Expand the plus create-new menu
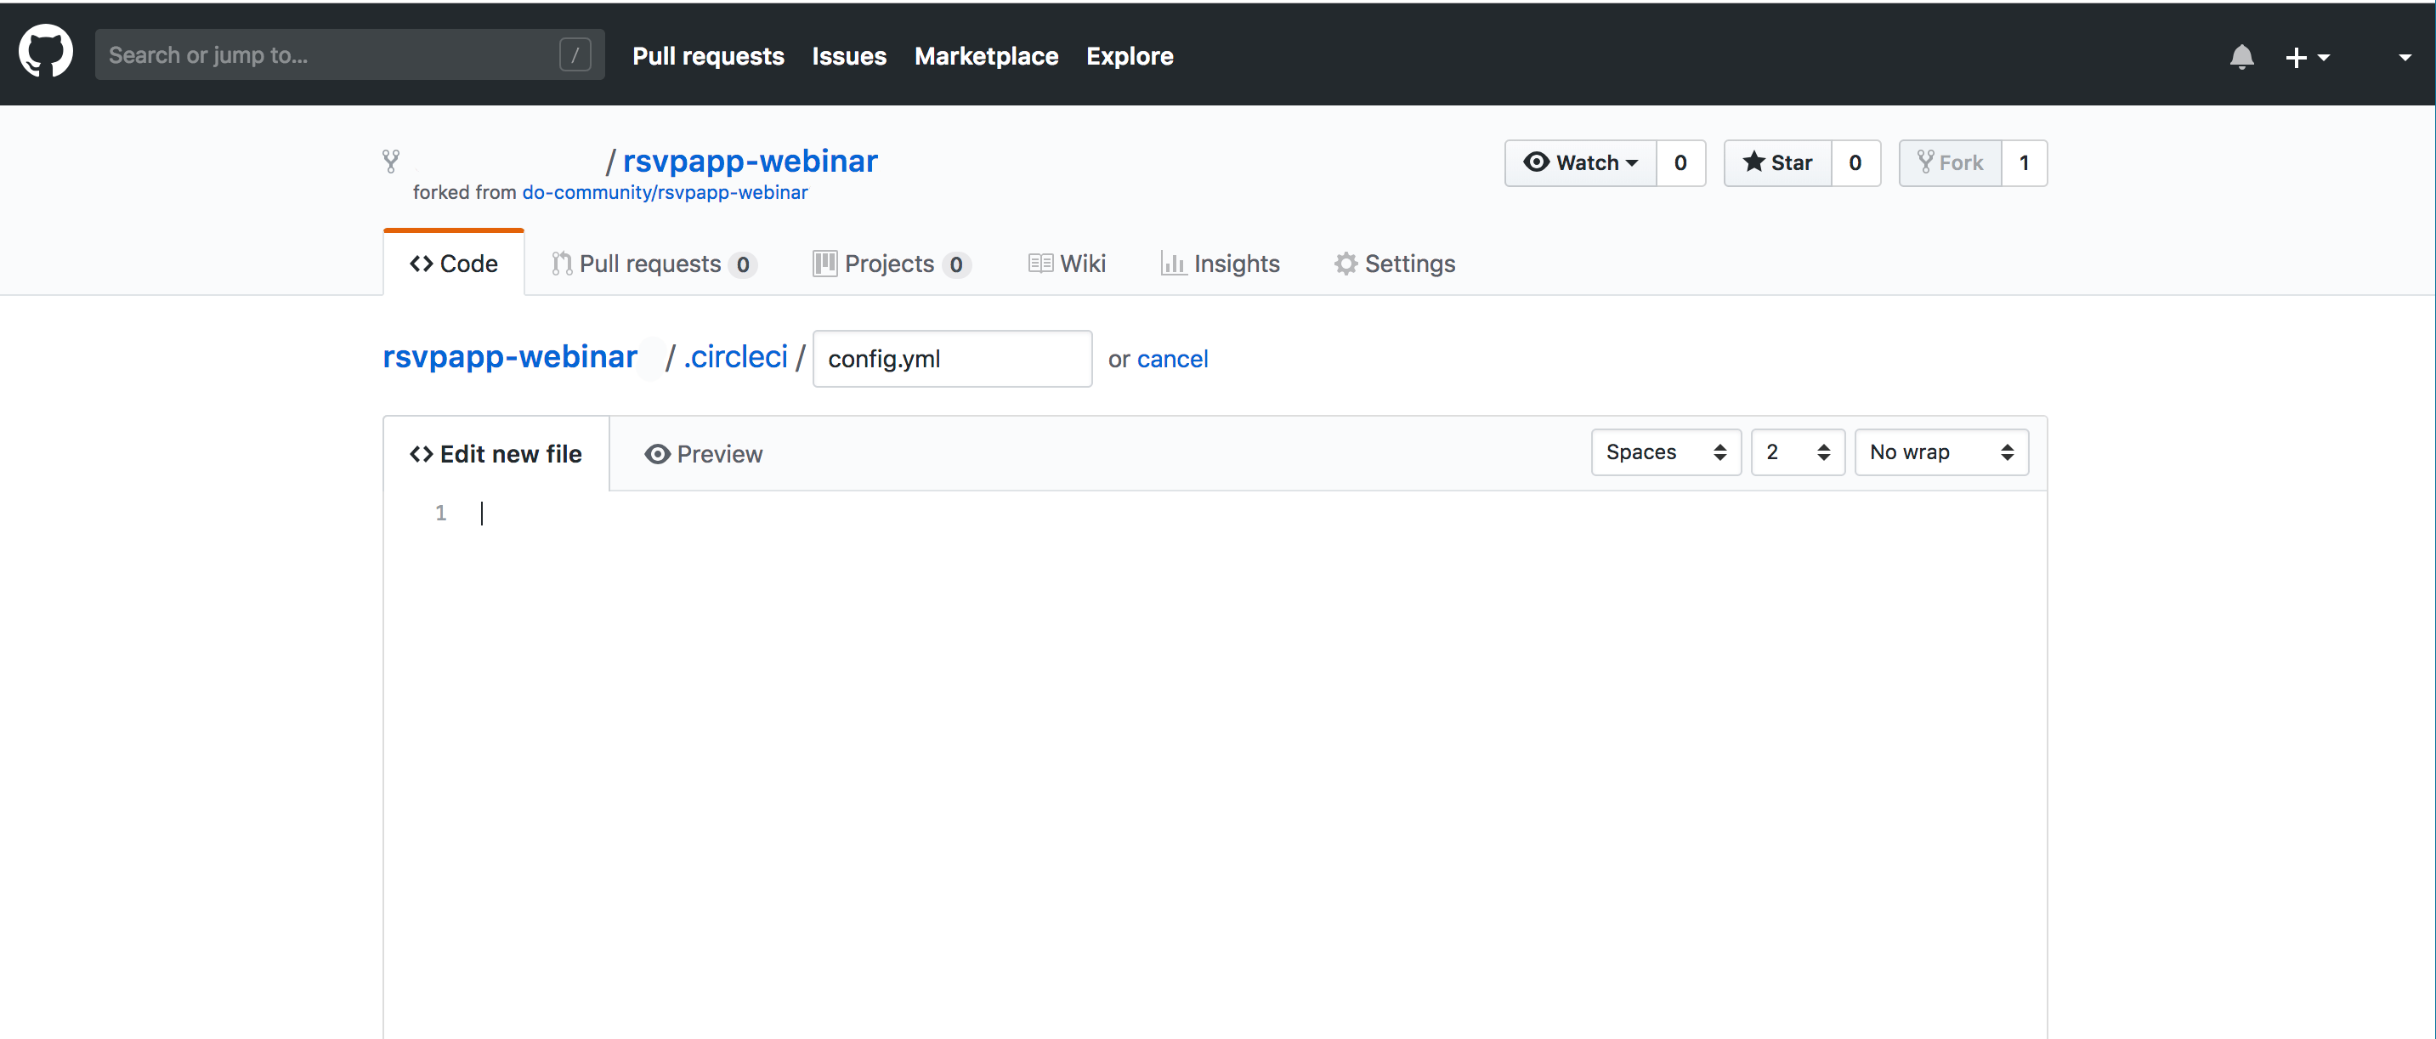The image size is (2436, 1039). [2308, 58]
